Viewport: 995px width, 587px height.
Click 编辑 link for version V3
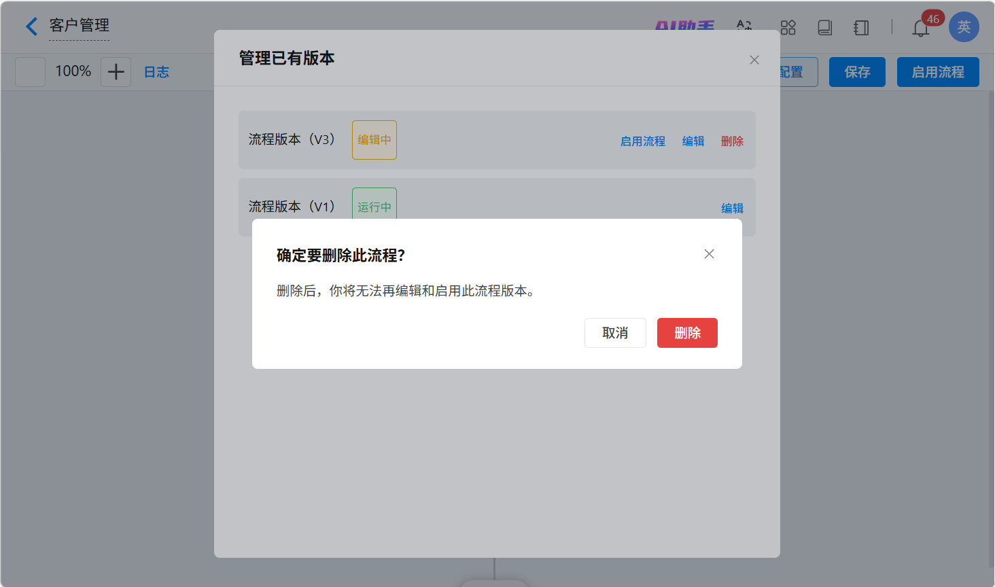pos(693,141)
